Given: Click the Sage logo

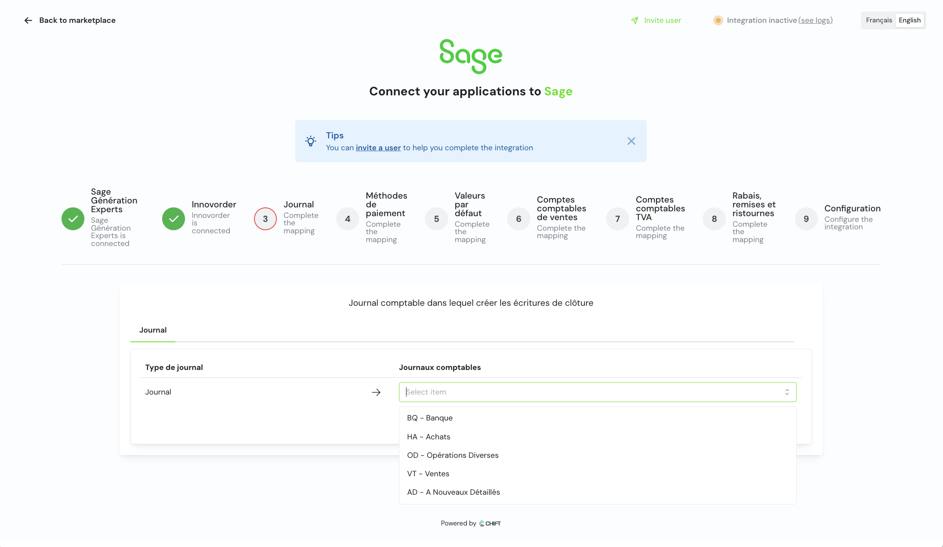Looking at the screenshot, I should pos(471,56).
